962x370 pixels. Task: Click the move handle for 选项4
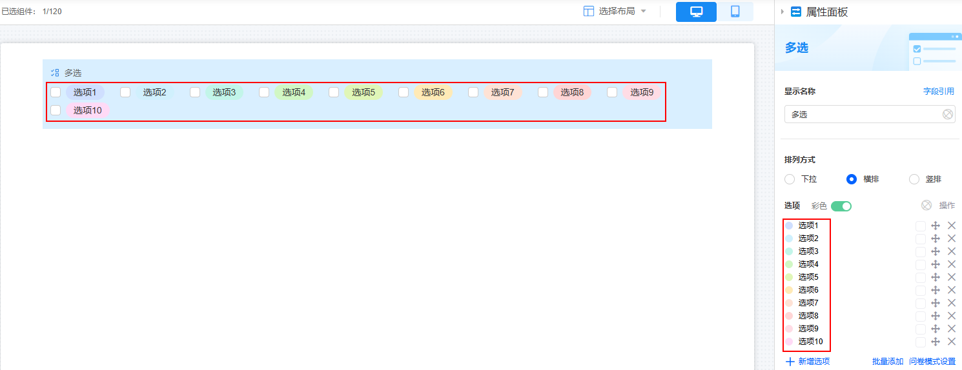click(936, 264)
